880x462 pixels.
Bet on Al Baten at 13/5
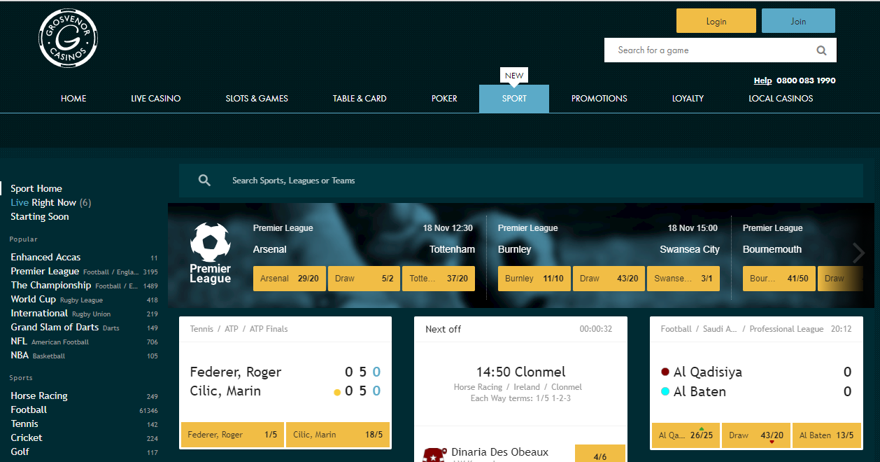(x=826, y=435)
